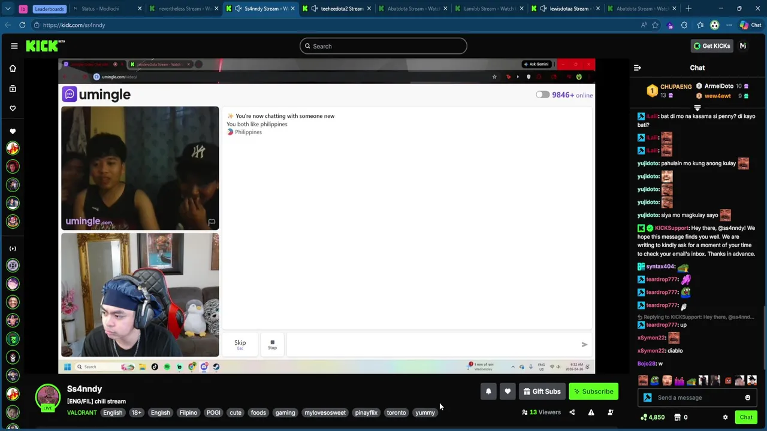767x431 pixels.
Task: Select the gaming tag
Action: coord(285,412)
